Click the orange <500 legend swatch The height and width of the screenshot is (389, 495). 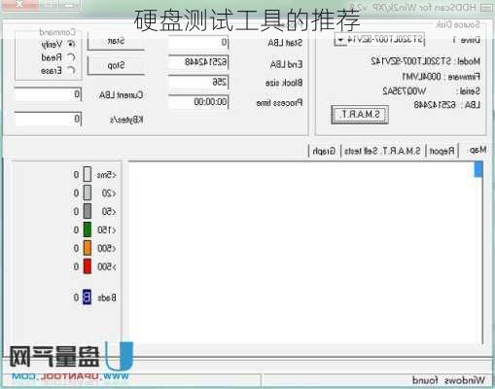(x=88, y=248)
